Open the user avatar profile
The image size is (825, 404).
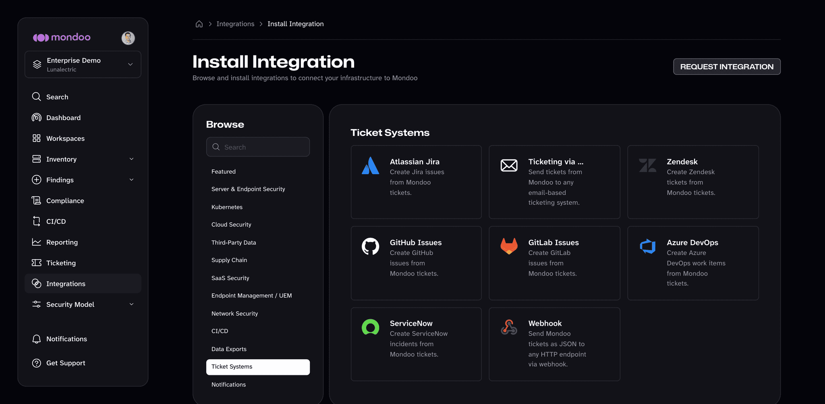tap(128, 38)
